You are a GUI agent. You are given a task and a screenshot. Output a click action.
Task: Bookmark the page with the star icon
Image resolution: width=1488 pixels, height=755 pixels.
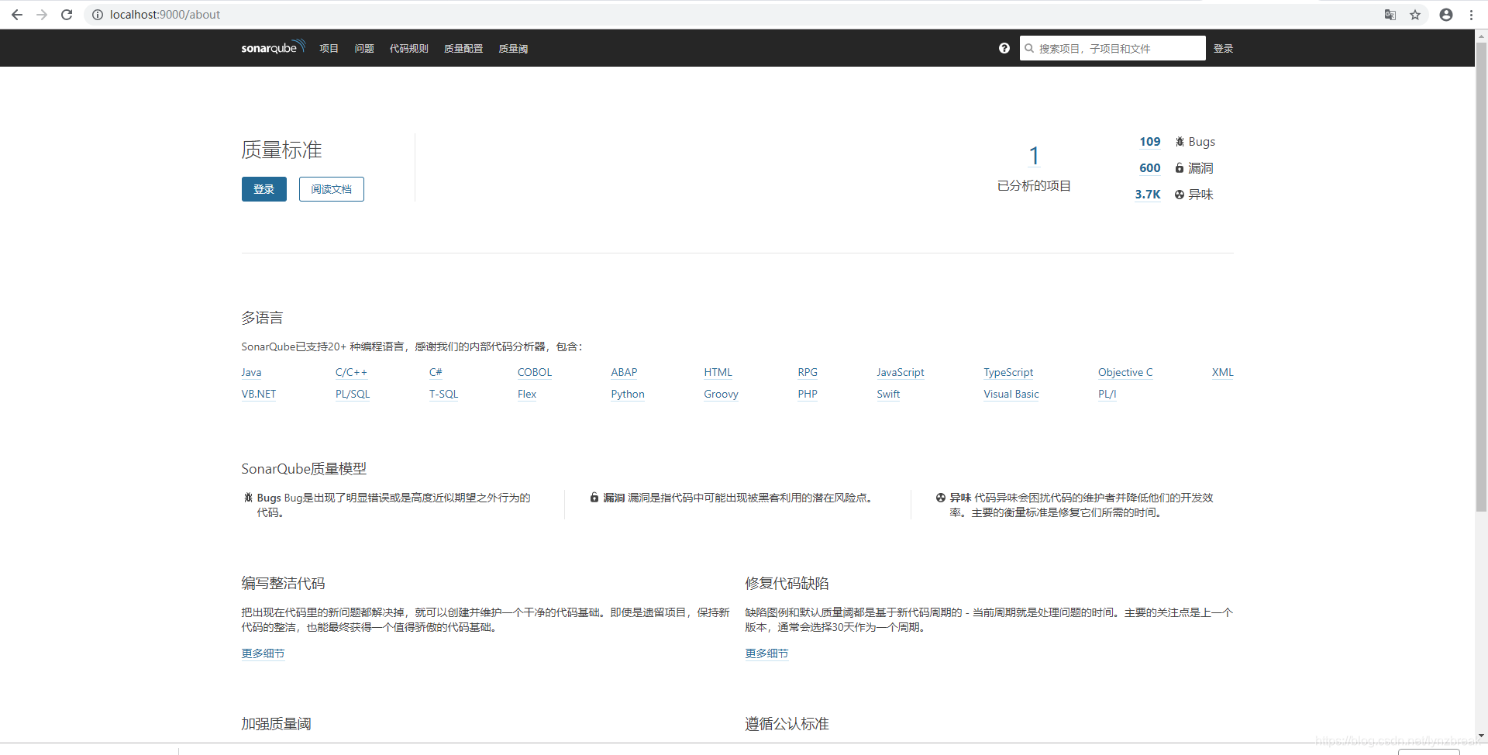coord(1416,15)
